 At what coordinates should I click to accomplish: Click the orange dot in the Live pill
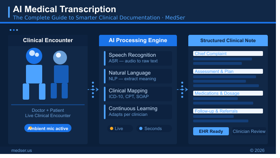tap(112, 128)
